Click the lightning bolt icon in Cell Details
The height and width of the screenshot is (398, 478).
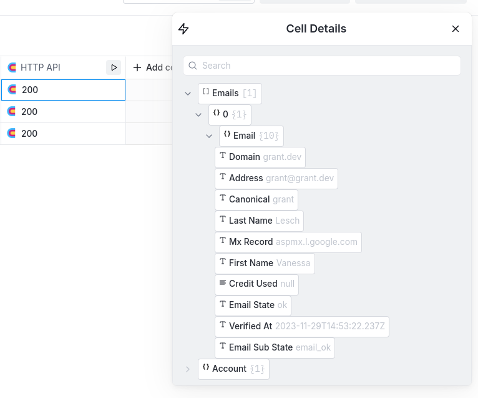(183, 29)
